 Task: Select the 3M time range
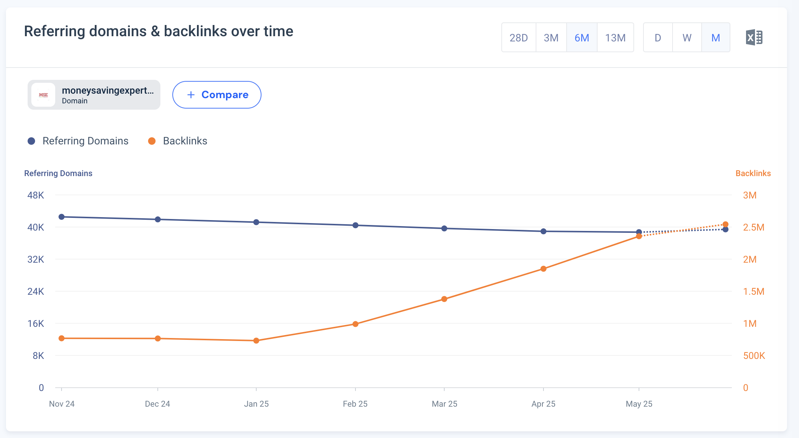click(x=551, y=37)
